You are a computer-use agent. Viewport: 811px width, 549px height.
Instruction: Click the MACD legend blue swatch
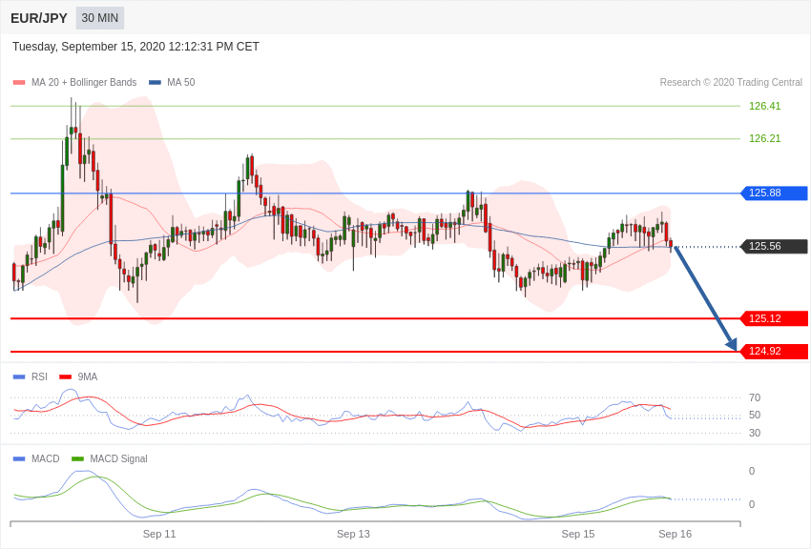click(19, 458)
